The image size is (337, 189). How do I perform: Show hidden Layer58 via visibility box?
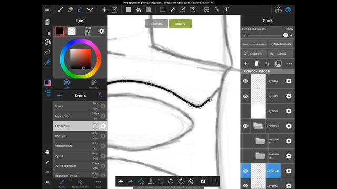[245, 111]
